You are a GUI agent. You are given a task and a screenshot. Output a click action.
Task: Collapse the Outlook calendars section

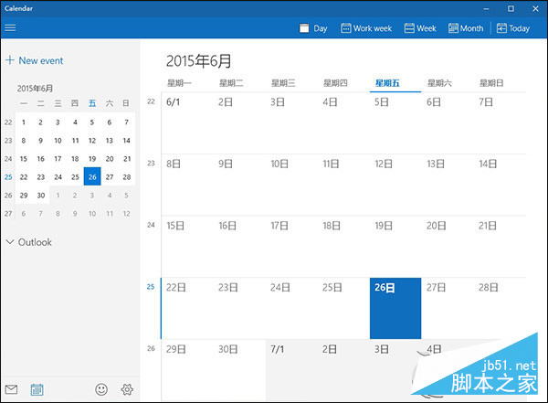pos(29,242)
